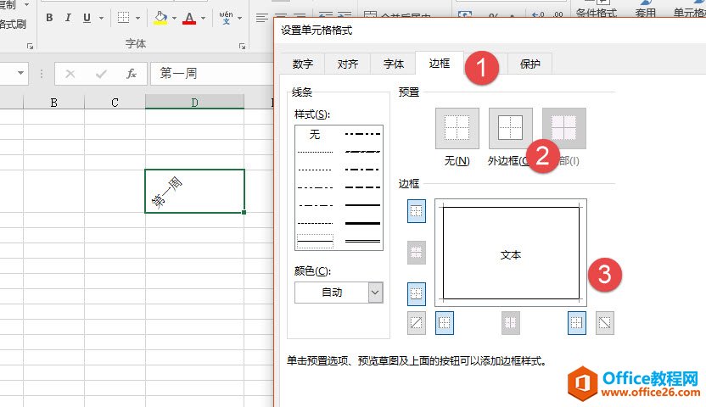
Task: Click the border preview box showing 文本
Action: [x=511, y=253]
